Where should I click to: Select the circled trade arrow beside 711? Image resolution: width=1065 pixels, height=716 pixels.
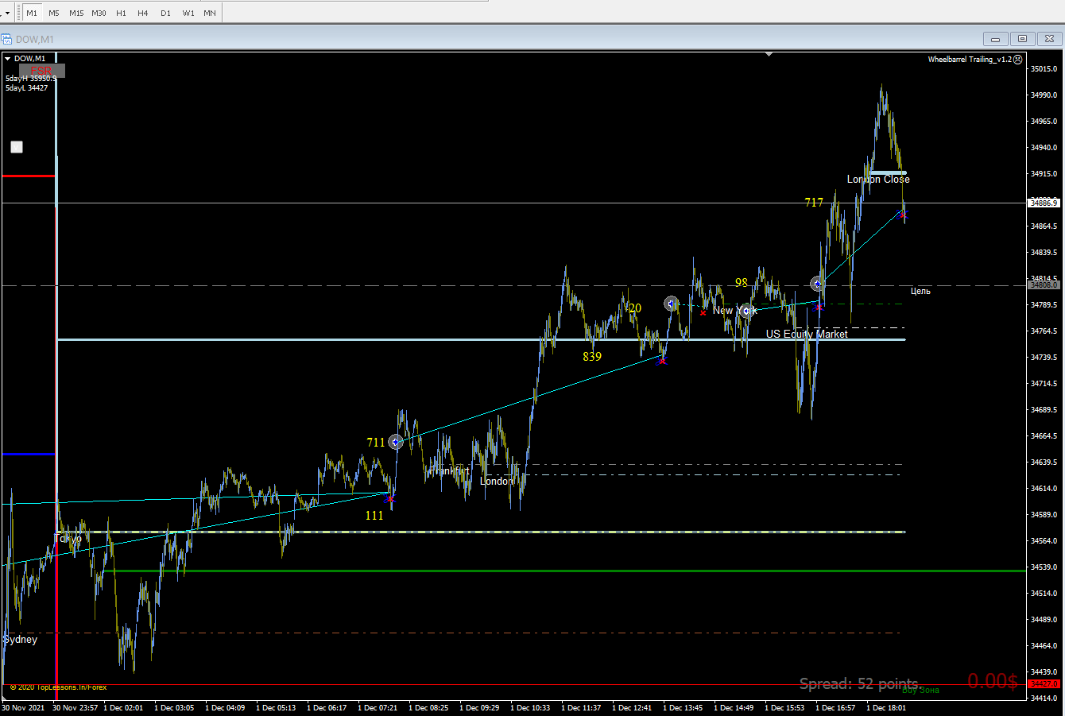tap(395, 442)
